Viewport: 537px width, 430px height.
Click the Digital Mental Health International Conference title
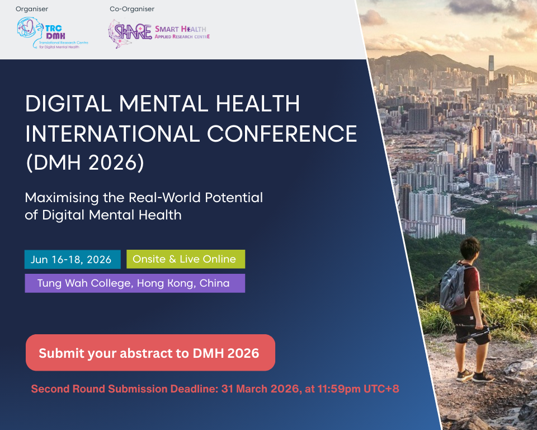coord(191,133)
